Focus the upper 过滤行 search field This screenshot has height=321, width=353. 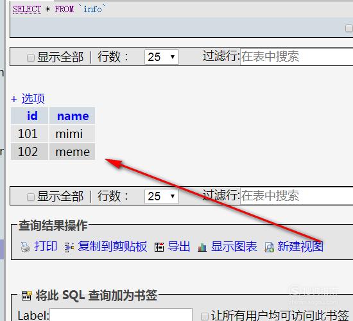[x=297, y=56]
